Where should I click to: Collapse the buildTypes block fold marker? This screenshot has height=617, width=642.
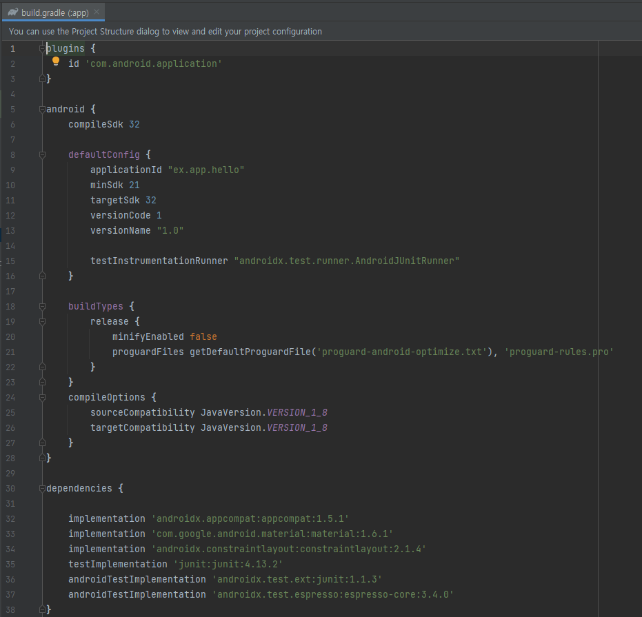point(41,305)
